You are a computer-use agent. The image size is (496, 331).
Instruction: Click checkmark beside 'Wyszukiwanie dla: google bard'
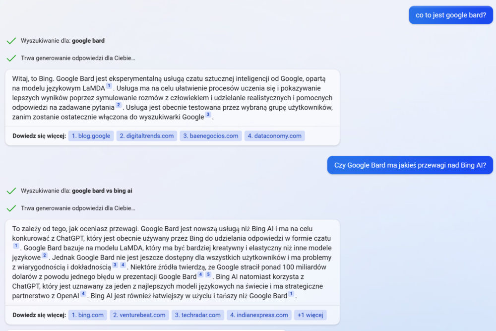[11, 41]
